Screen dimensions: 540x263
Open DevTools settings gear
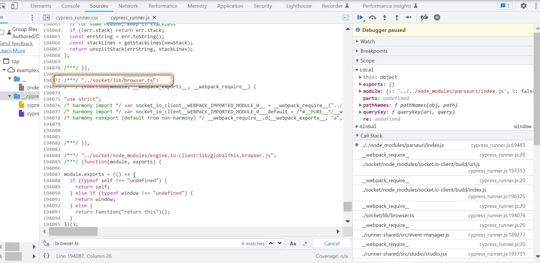[523, 6]
